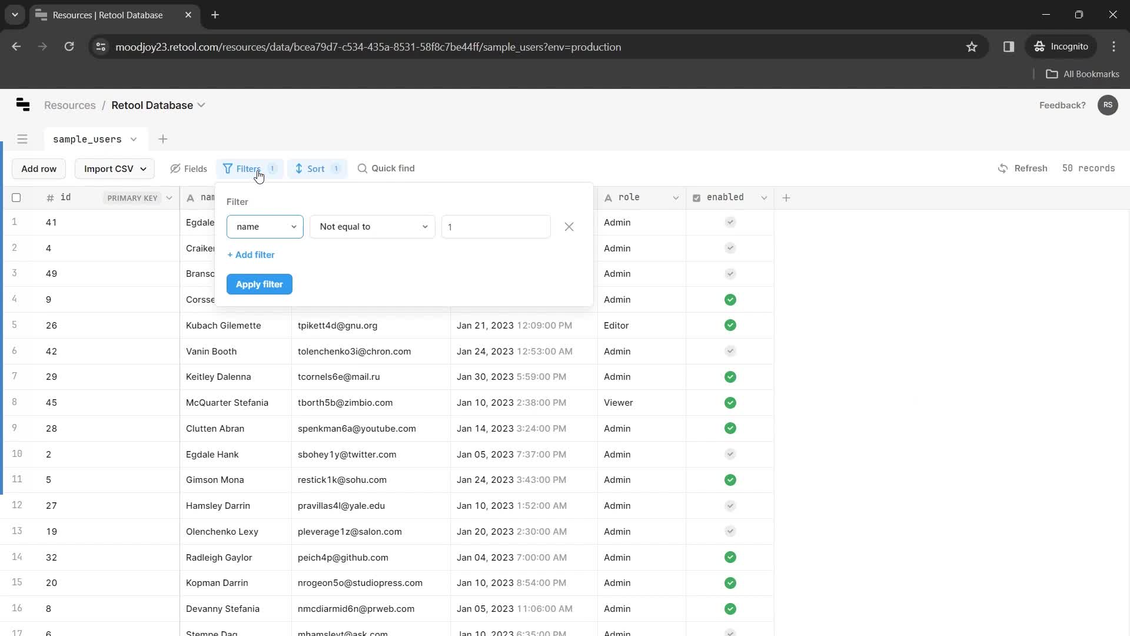Screen dimensions: 1130x636
Task: Click the Refresh button
Action: coord(1023,168)
